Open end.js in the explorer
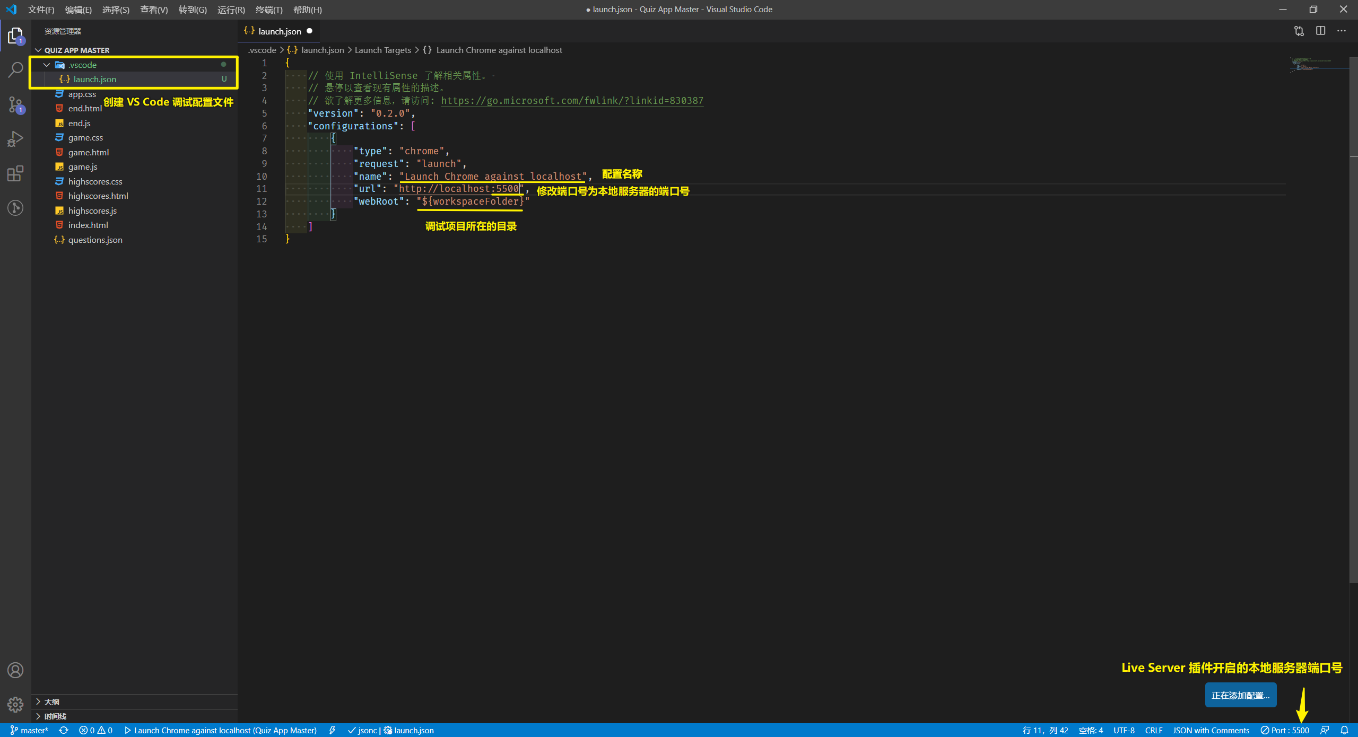 [134, 123]
